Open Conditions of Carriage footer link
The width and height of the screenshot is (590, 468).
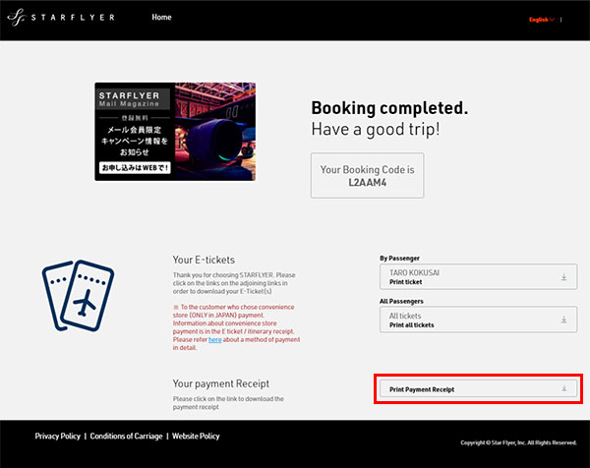(x=125, y=436)
